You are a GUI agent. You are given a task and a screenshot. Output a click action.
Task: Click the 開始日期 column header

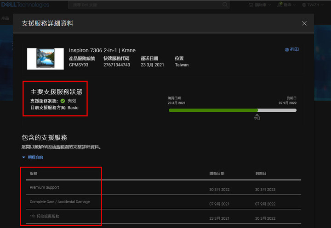(217, 174)
